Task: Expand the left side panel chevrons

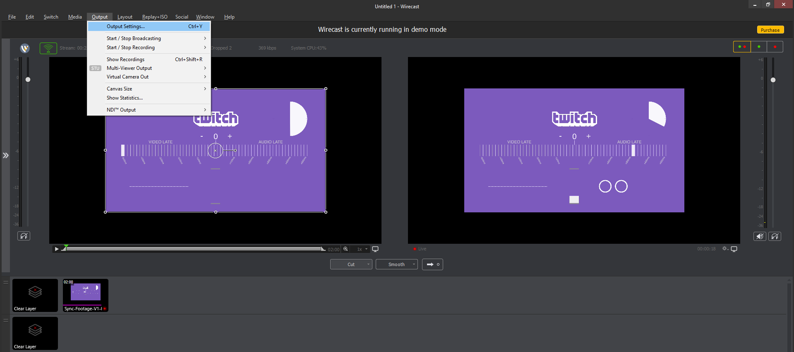Action: 5,155
